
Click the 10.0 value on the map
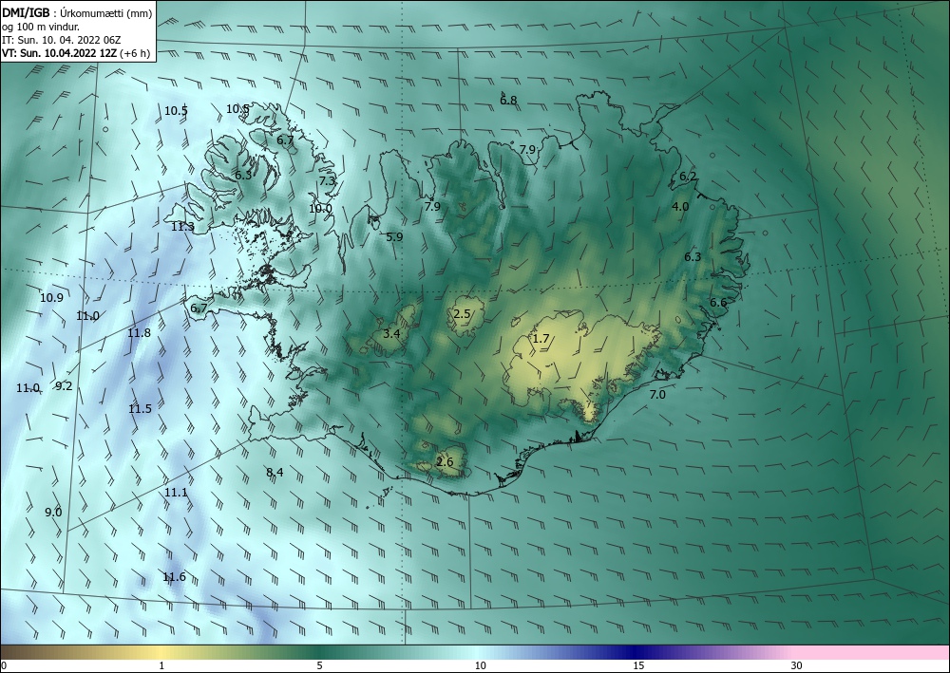[320, 209]
